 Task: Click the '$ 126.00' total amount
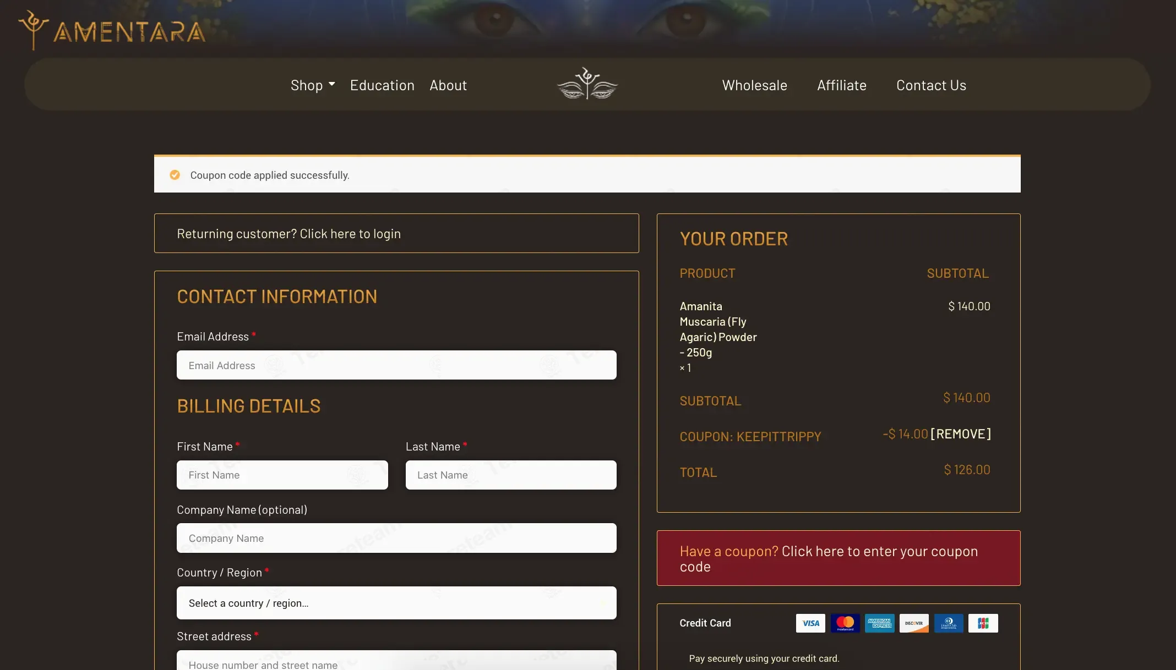click(x=967, y=470)
